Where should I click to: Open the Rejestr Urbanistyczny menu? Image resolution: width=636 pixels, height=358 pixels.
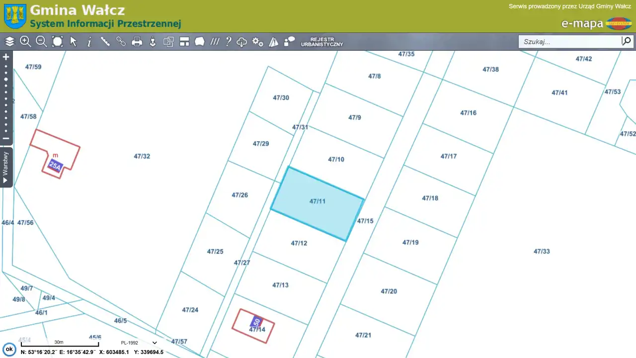tap(321, 42)
